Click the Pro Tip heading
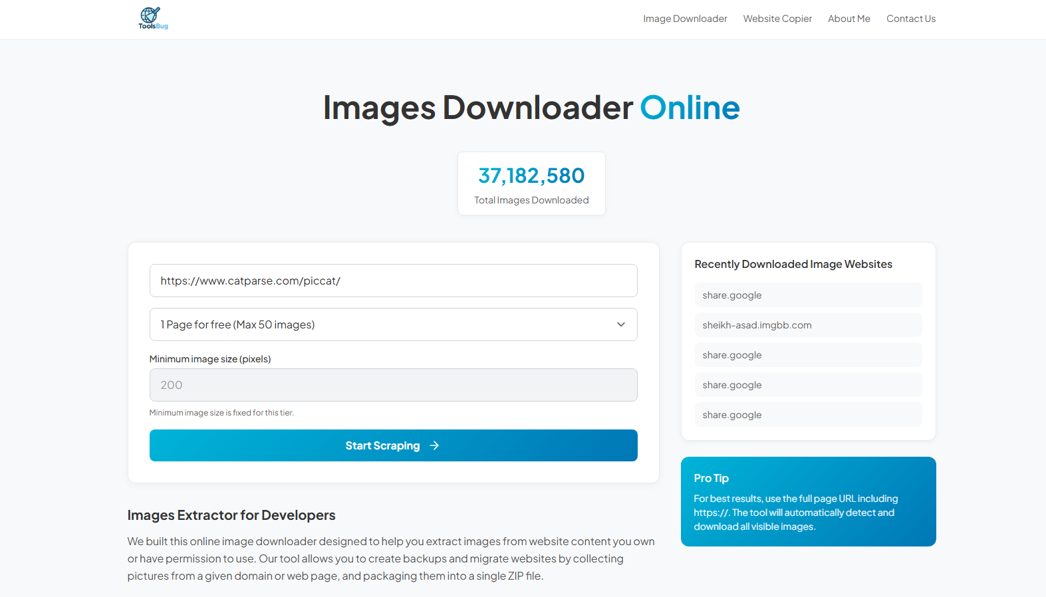This screenshot has height=597, width=1046. [x=711, y=478]
